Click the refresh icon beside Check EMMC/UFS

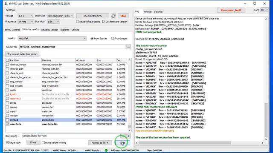click(113, 16)
